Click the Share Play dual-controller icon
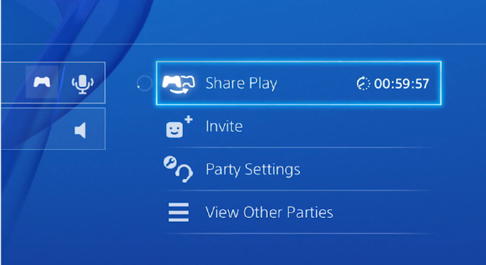The image size is (486, 265). tap(179, 84)
